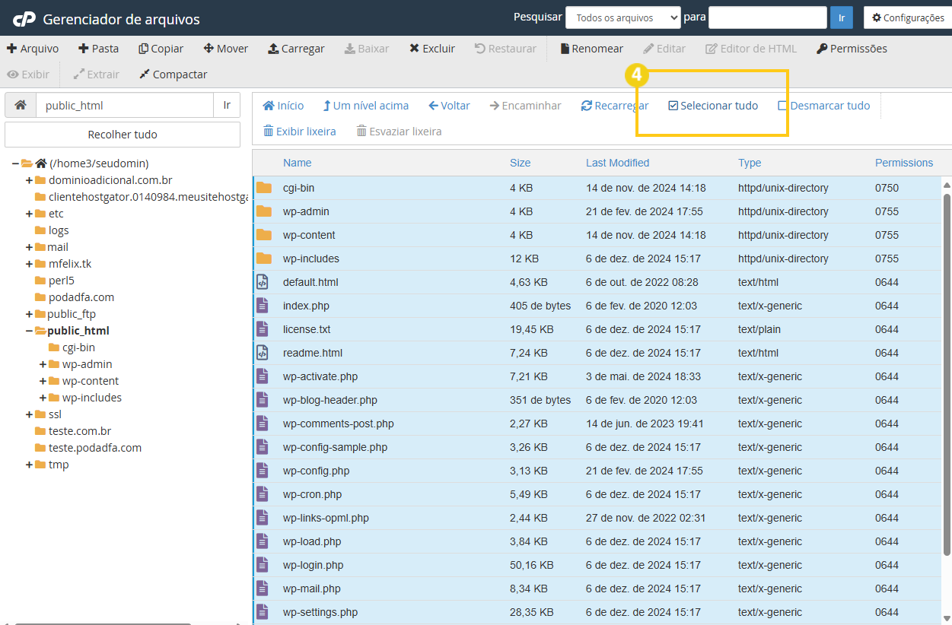Go to Início in navigation bar
Image resolution: width=952 pixels, height=625 pixels.
[x=283, y=106]
